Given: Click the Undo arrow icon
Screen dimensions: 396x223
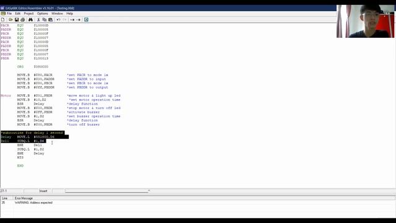Looking at the screenshot, I should (x=58, y=19).
